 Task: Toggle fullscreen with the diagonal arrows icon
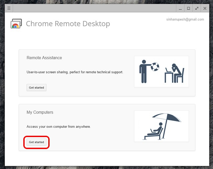[x=197, y=8]
